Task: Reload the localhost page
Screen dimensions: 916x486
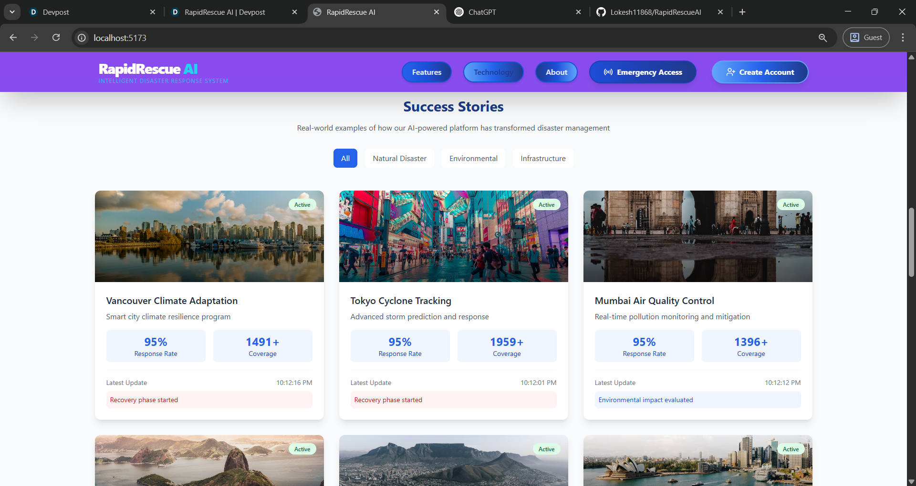Action: [x=56, y=38]
